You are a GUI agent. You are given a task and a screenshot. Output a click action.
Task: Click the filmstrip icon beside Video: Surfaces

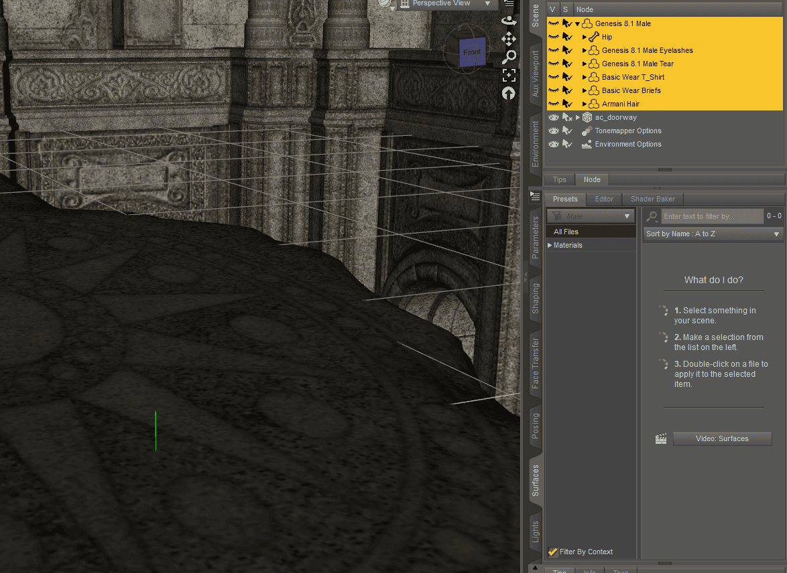[x=661, y=438]
